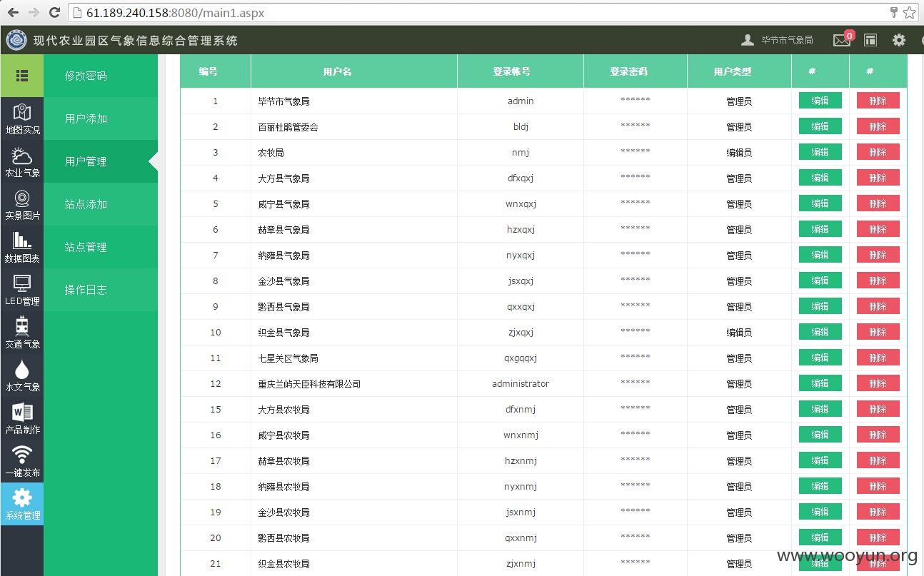The height and width of the screenshot is (576, 924).
Task: Click browser back arrow
Action: (13, 13)
